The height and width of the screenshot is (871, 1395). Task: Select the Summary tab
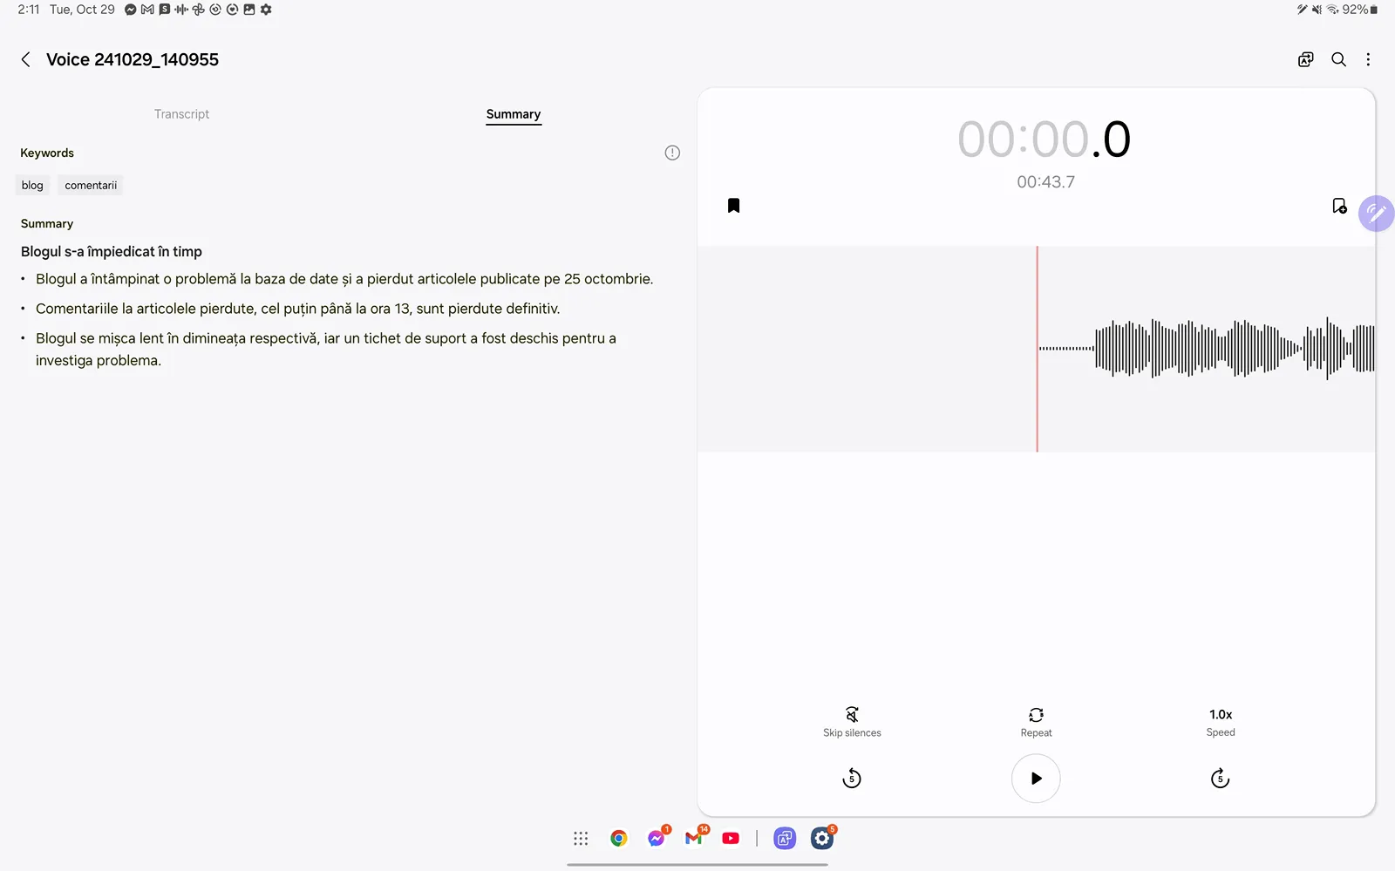[513, 114]
